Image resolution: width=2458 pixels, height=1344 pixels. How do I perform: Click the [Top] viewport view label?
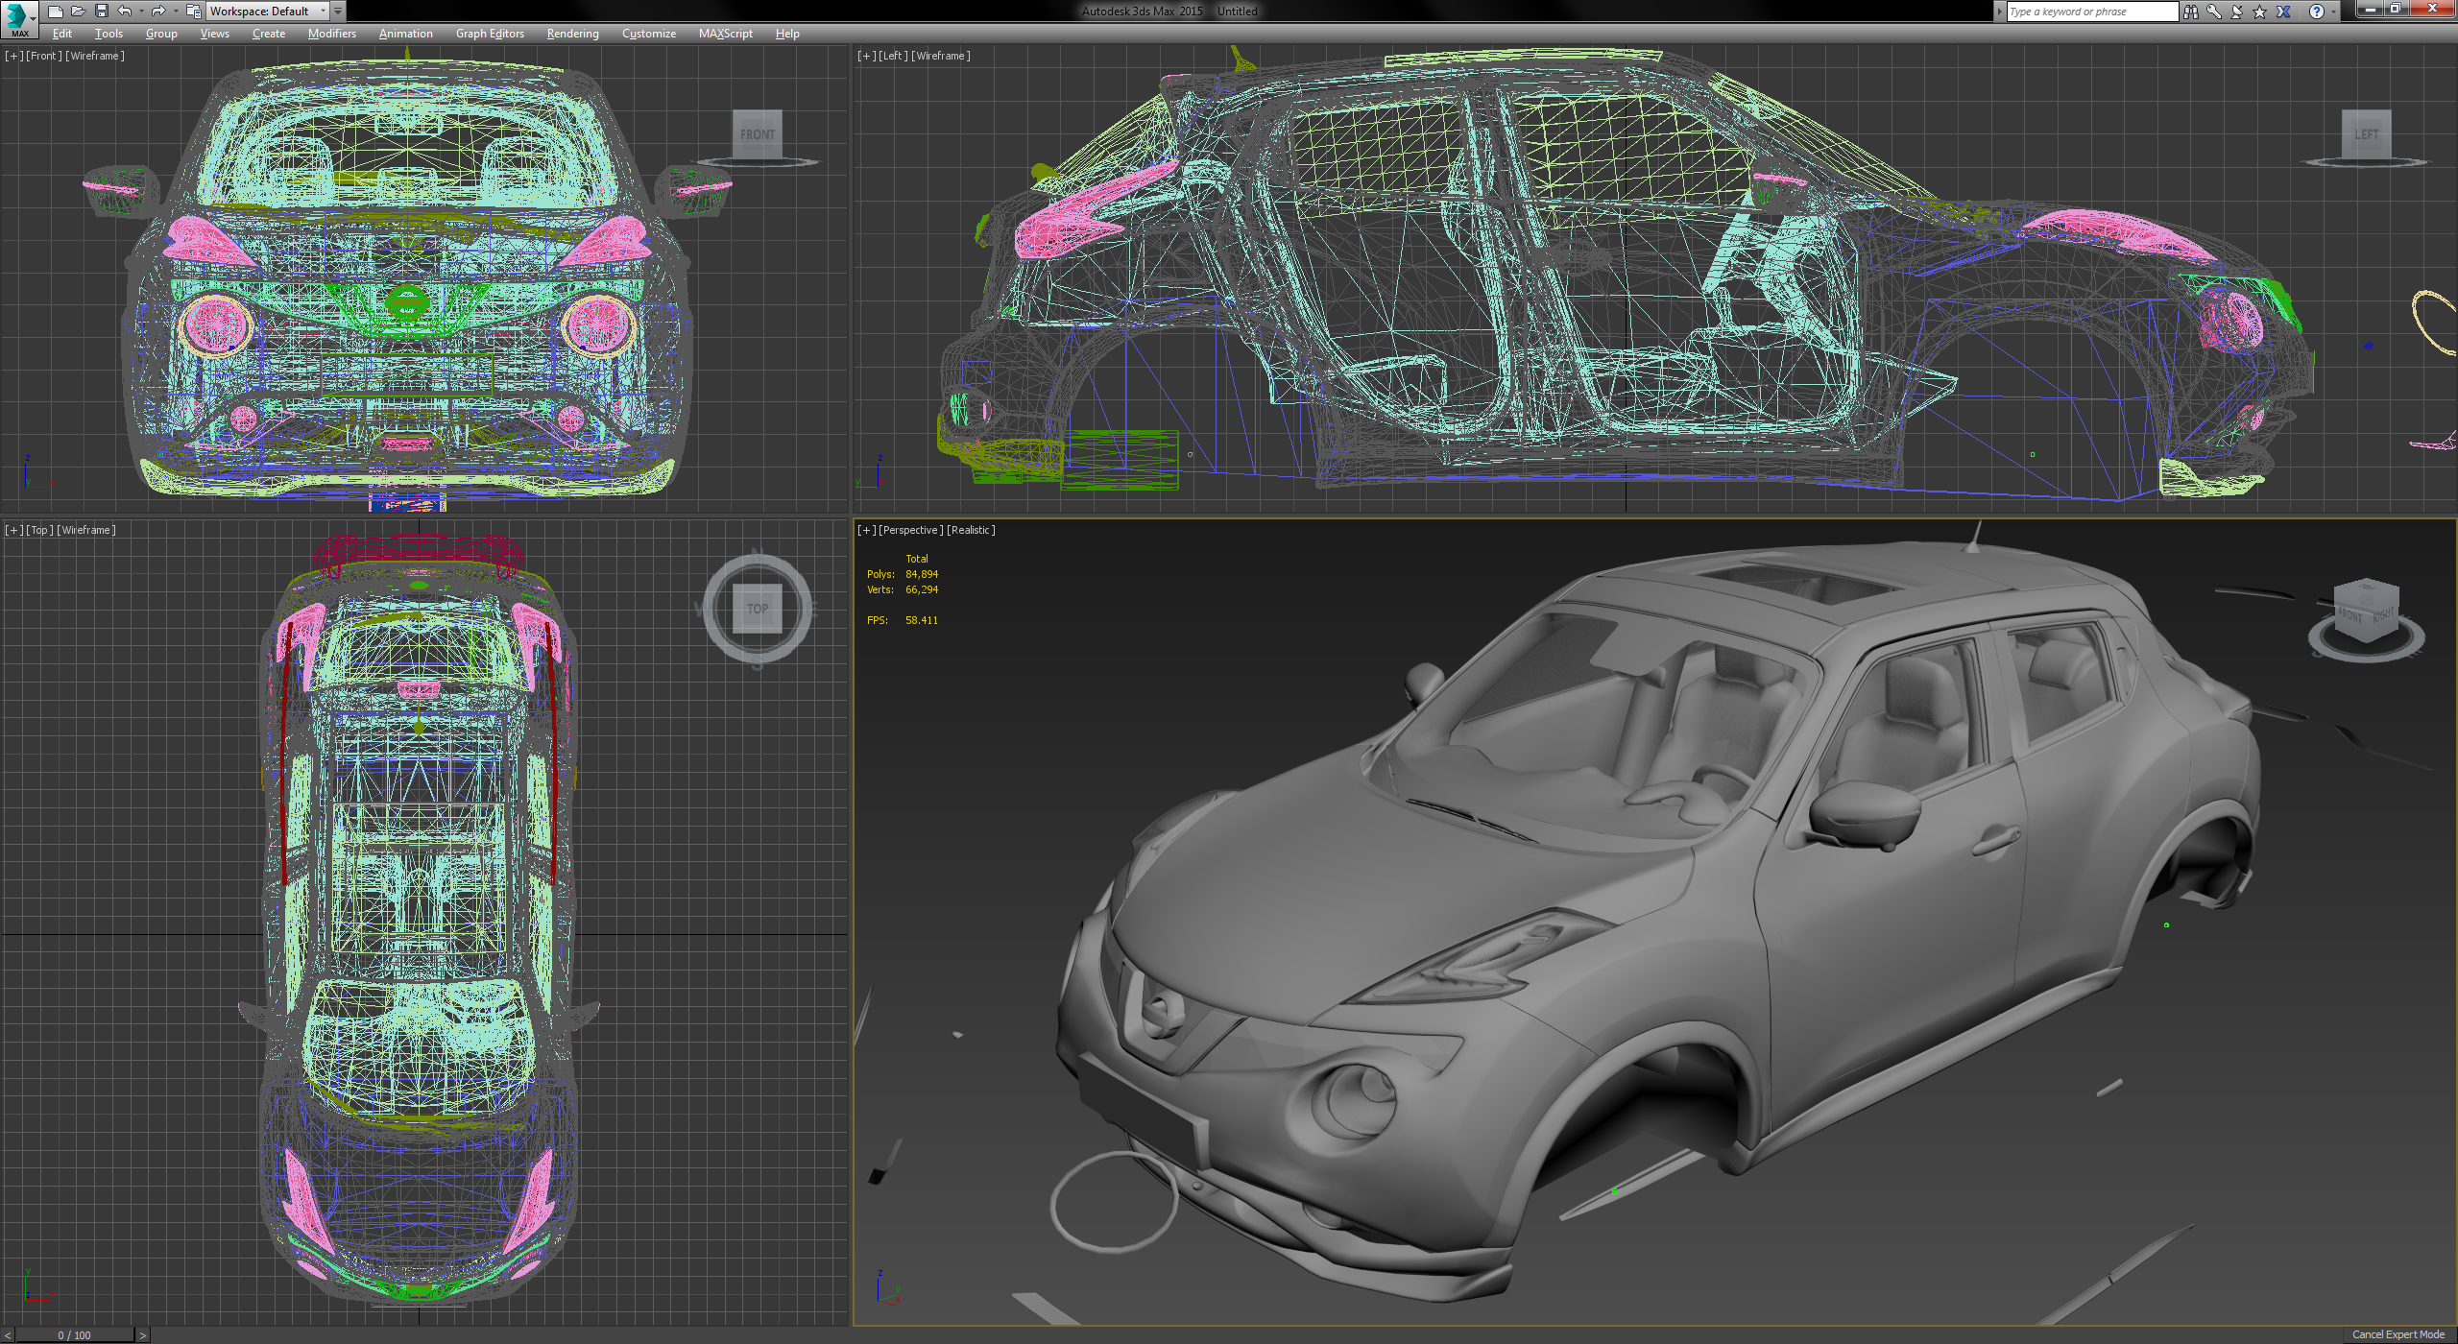[39, 530]
